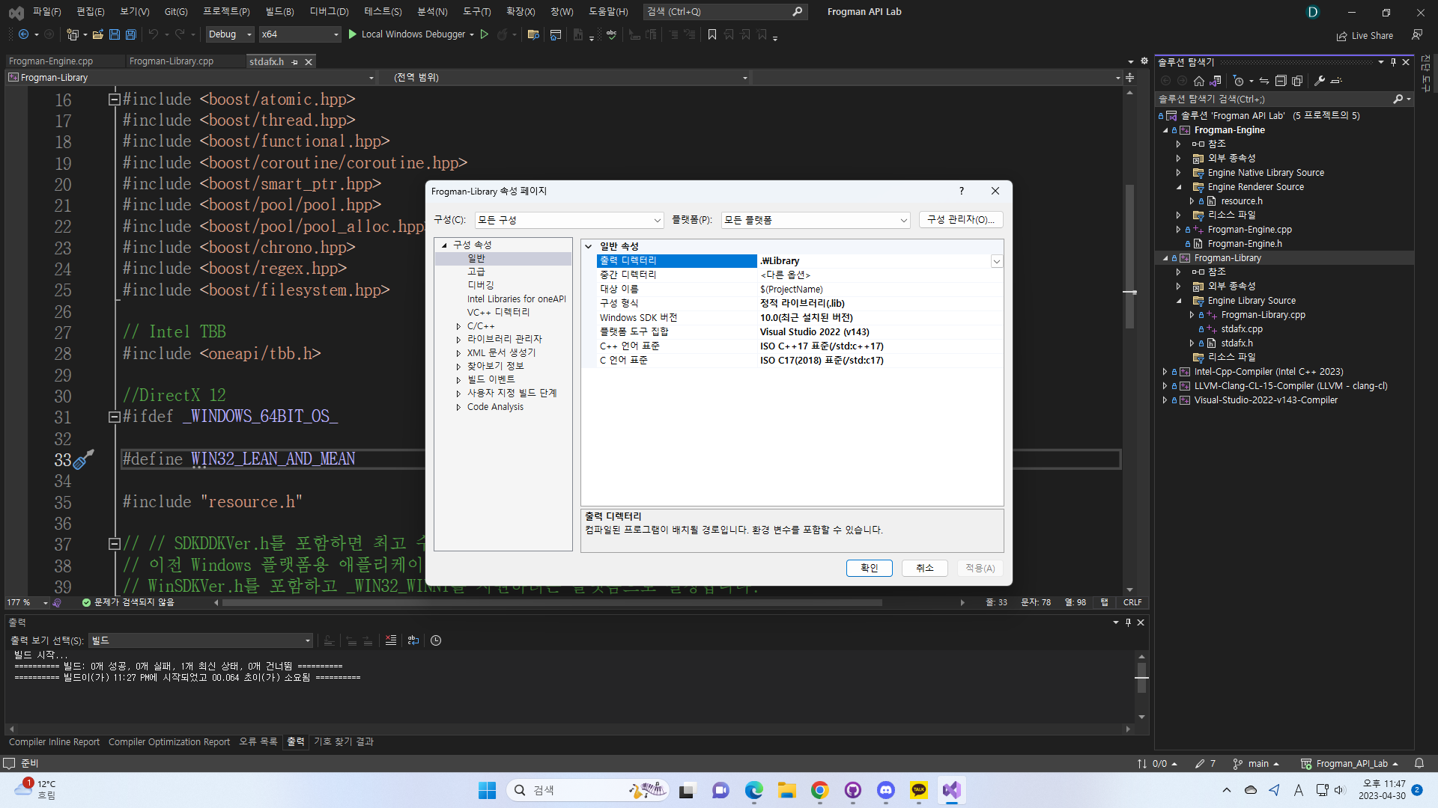Sync with active document arrows icon
Image resolution: width=1438 pixels, height=808 pixels.
point(1264,81)
